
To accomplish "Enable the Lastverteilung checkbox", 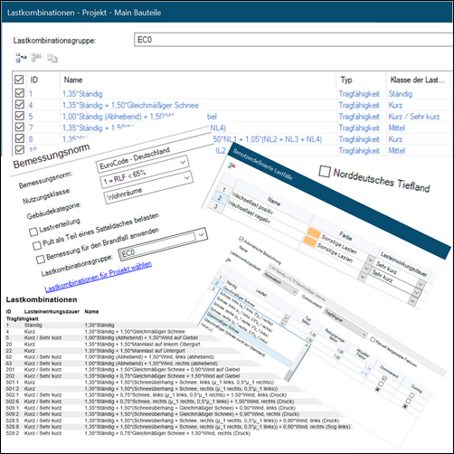I will [33, 232].
